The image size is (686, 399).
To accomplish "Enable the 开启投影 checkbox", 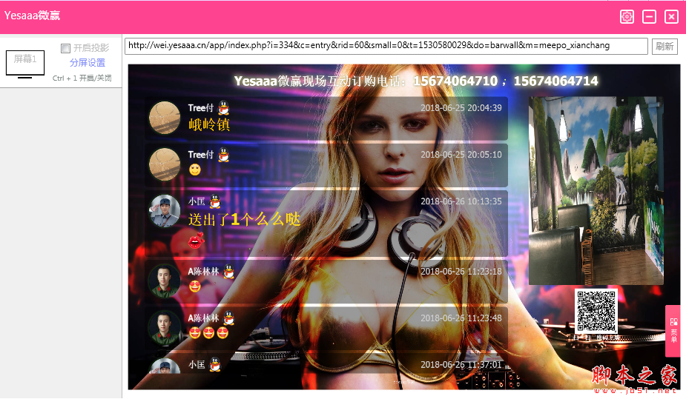I will [x=65, y=48].
